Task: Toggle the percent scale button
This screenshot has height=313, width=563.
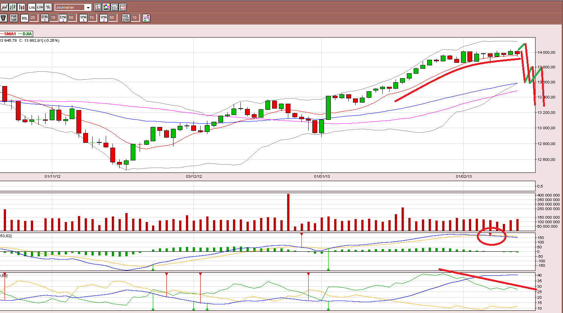Action: click(x=48, y=7)
